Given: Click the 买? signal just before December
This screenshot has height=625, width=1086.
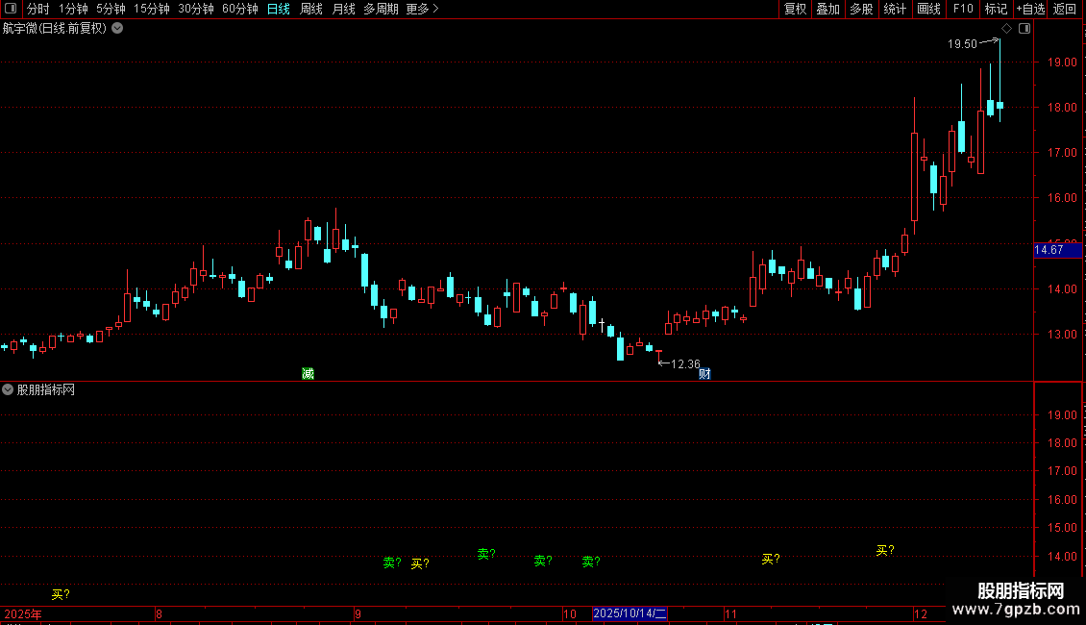Looking at the screenshot, I should click(x=885, y=550).
